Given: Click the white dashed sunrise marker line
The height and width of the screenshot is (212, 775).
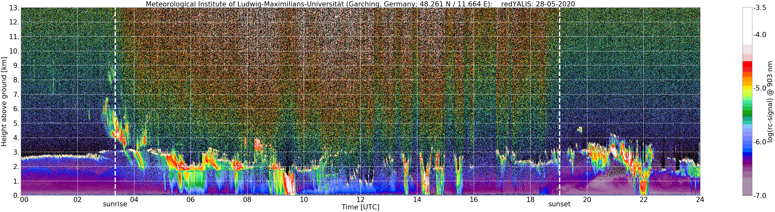Looking at the screenshot, I should tap(115, 101).
